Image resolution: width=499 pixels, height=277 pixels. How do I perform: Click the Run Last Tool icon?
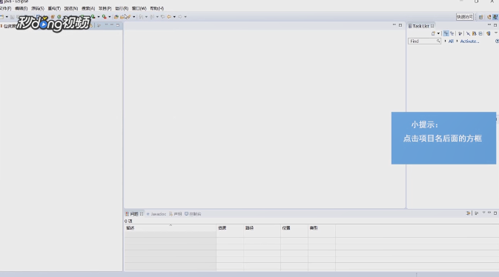(x=104, y=17)
